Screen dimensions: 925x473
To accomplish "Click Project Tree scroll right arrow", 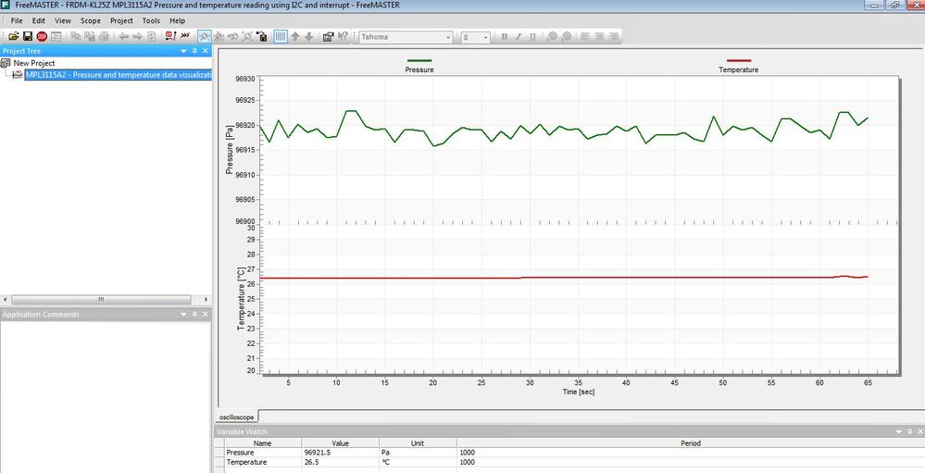I will pos(206,300).
